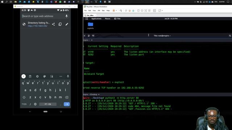
Task: Open the Windows Start button
Action: [2, 2]
